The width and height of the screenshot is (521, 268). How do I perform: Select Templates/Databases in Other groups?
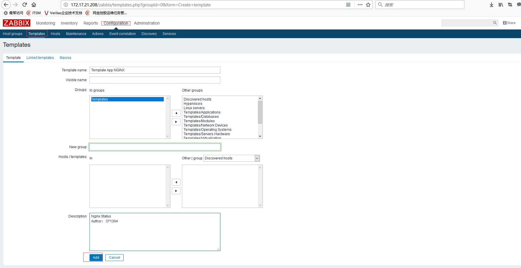coord(201,117)
